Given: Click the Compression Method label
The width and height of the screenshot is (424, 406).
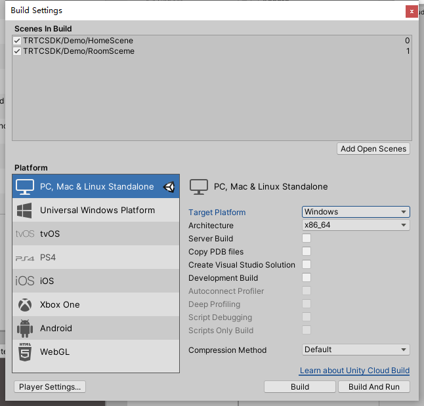Looking at the screenshot, I should tap(227, 350).
